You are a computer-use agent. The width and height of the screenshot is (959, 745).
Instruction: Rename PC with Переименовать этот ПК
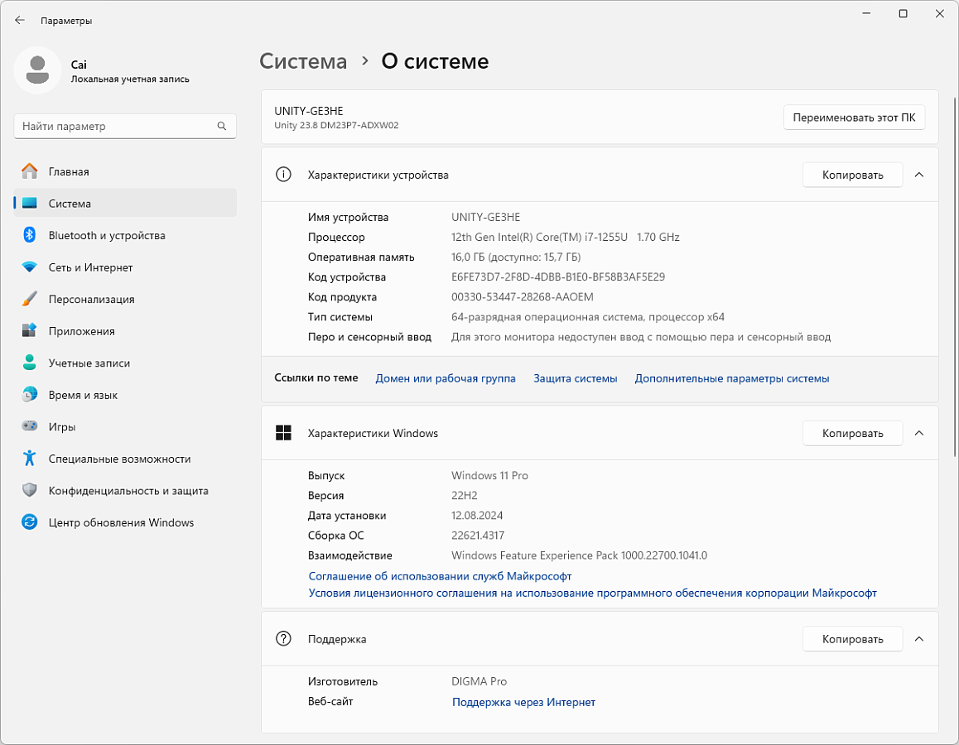pos(854,118)
